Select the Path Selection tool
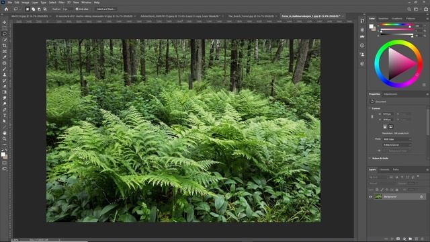Image resolution: width=430 pixels, height=242 pixels. [x=5, y=121]
